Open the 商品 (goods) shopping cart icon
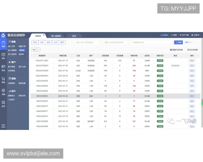 pos(3,79)
